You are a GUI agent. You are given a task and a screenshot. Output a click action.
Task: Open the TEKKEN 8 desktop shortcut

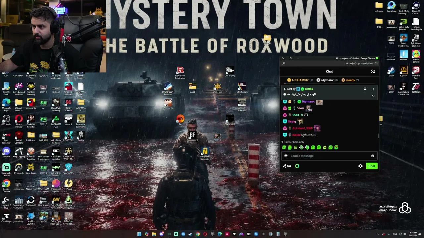[x=416, y=88]
